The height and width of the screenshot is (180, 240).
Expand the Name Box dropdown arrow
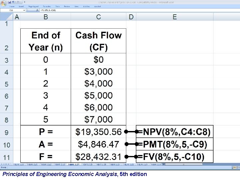pyautogui.click(x=24, y=10)
